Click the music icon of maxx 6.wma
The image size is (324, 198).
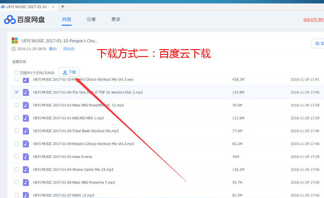26,157
